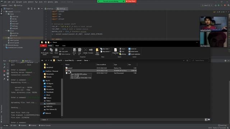Image resolution: width=230 pixels, height=129 pixels.
Task: Click the red stop icon in Run panel
Action: click(4, 71)
